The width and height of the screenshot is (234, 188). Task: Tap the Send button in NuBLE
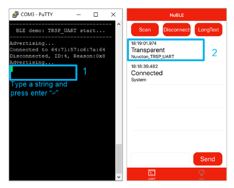click(x=207, y=159)
